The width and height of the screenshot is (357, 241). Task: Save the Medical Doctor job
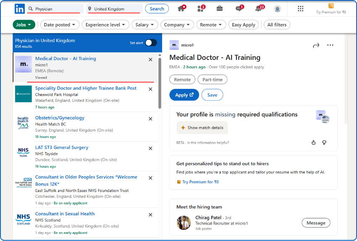pos(212,95)
